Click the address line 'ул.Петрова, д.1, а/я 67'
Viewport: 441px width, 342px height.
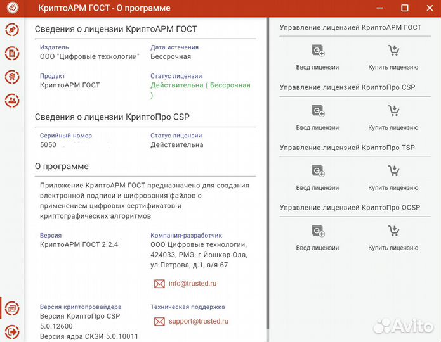189,265
